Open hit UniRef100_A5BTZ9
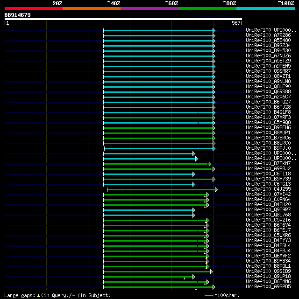The width and height of the screenshot is (299, 299). point(268,61)
